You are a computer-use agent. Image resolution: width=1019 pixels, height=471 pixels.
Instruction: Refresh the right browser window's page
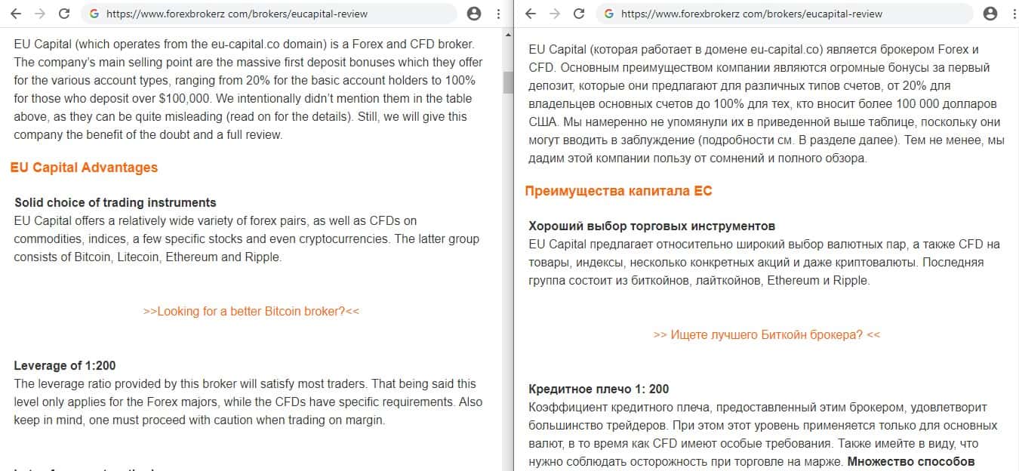(x=579, y=14)
